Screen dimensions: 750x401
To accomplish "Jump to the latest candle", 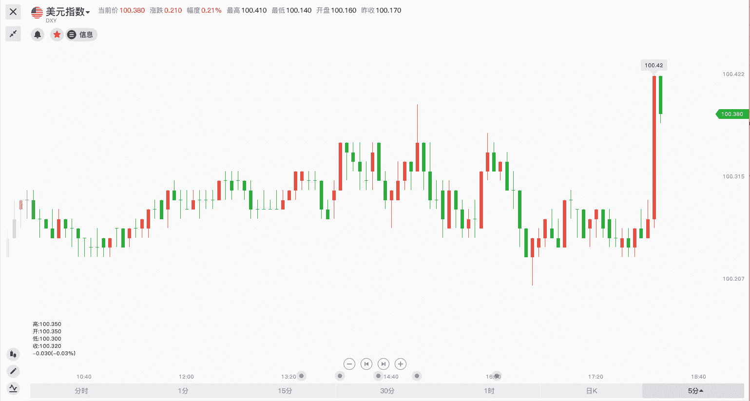I will coord(384,364).
